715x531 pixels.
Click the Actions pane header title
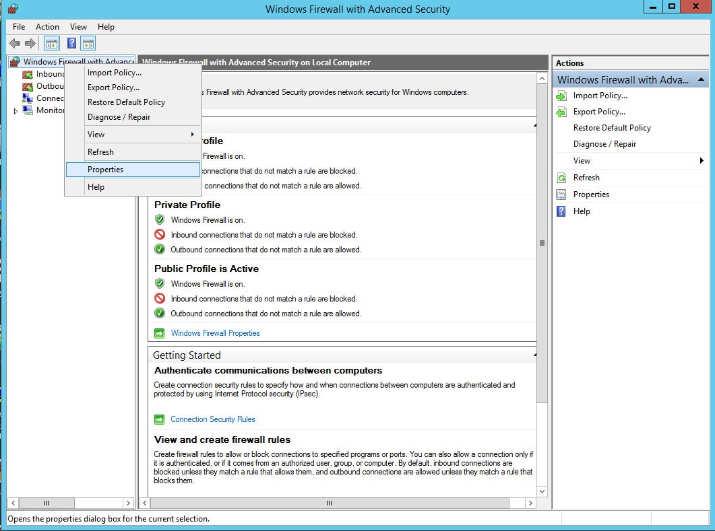tap(569, 63)
